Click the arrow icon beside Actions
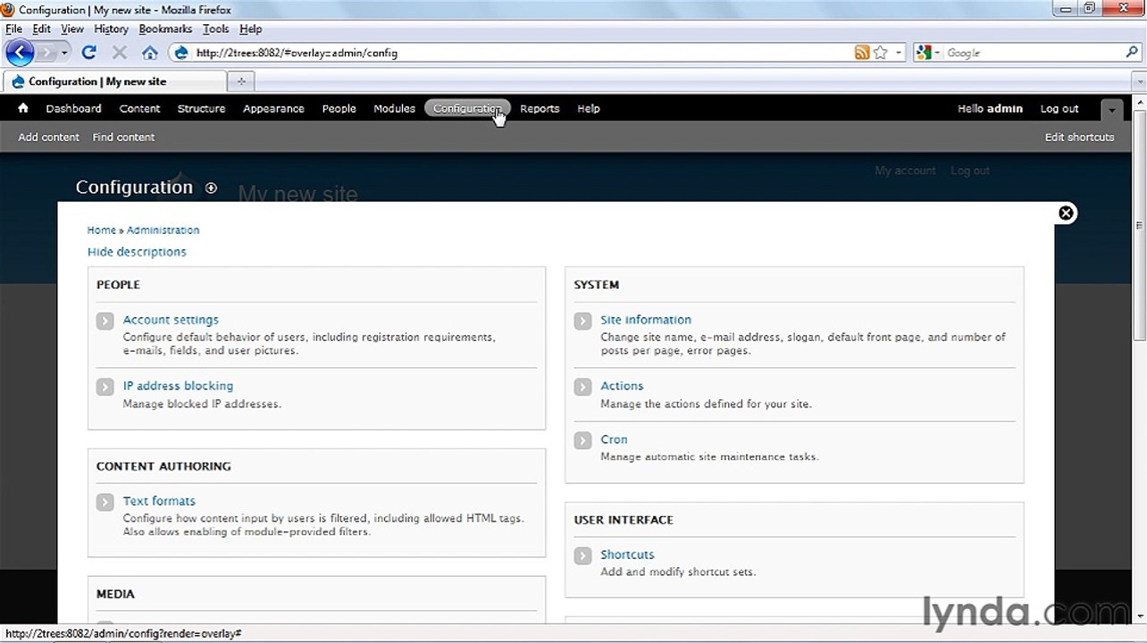1147x643 pixels. [583, 387]
